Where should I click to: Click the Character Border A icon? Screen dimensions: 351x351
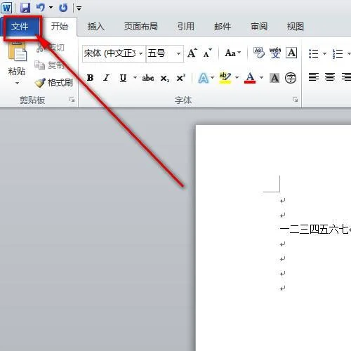tap(291, 53)
